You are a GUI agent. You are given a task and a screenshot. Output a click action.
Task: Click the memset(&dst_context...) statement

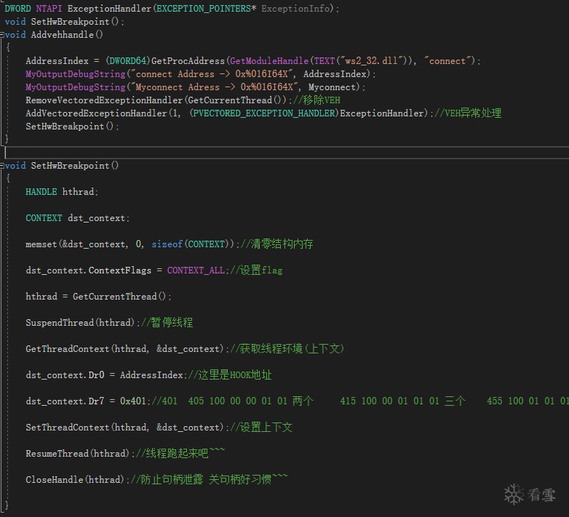click(x=132, y=244)
